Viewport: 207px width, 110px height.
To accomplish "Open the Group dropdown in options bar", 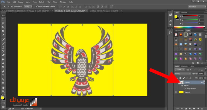I will coord(28,6).
